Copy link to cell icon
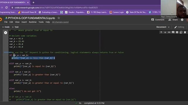 pyautogui.click(x=169, y=32)
